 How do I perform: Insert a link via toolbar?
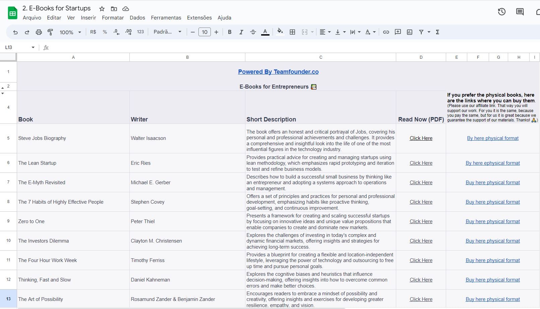coord(386,32)
